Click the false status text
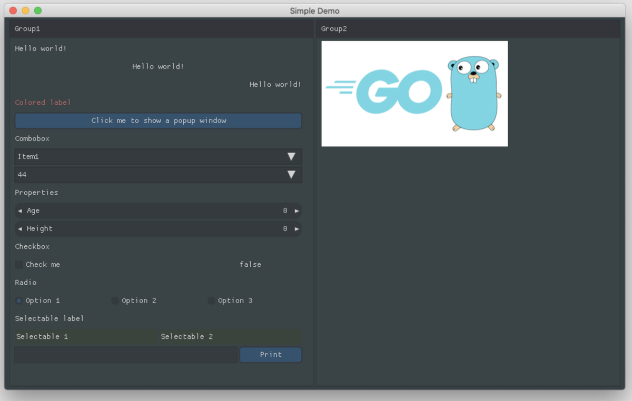Image resolution: width=632 pixels, height=401 pixels. [x=250, y=265]
